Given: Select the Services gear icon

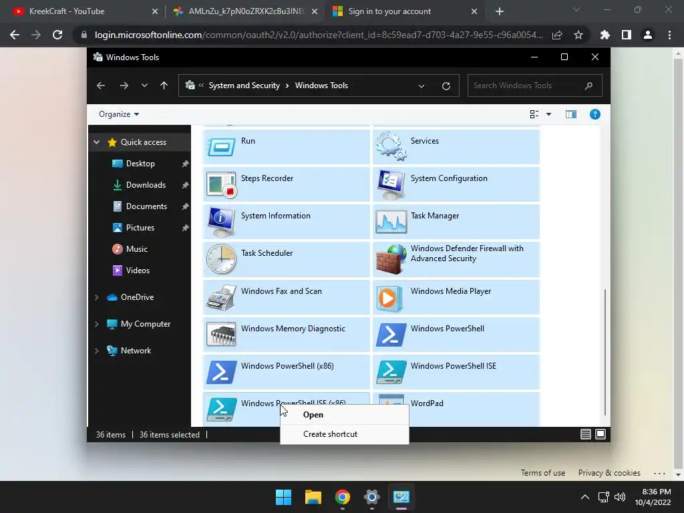Looking at the screenshot, I should 391,146.
